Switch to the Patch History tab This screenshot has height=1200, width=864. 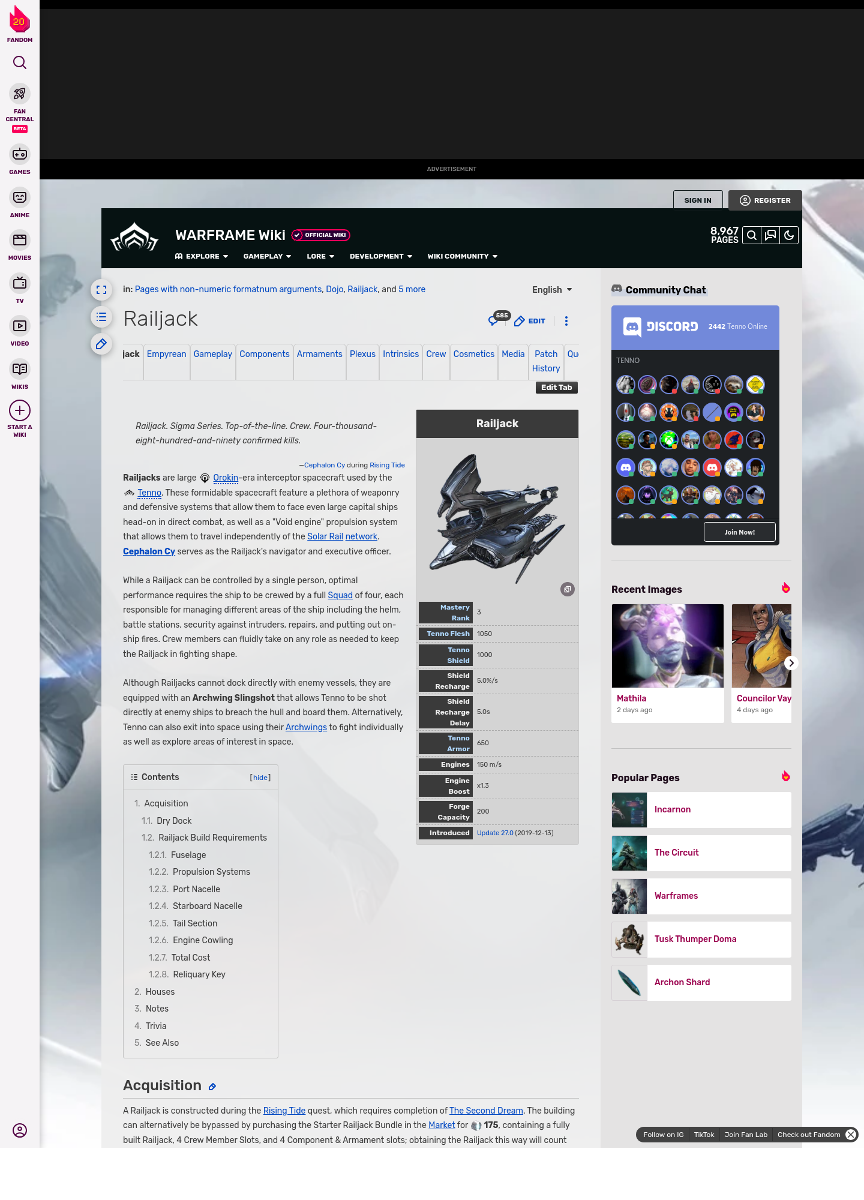tap(546, 361)
